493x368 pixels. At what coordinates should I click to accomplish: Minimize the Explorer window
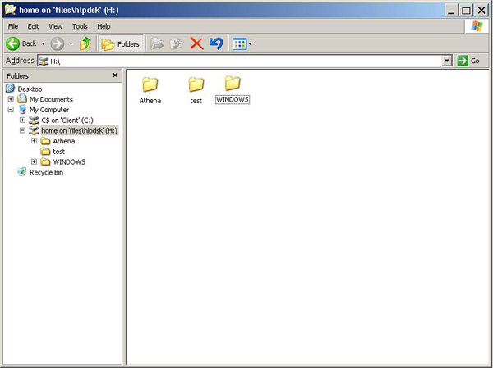point(452,11)
